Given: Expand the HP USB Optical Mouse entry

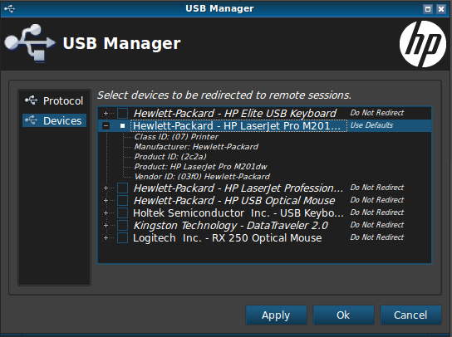Looking at the screenshot, I should 106,201.
